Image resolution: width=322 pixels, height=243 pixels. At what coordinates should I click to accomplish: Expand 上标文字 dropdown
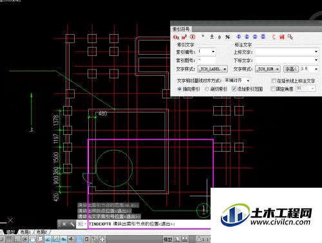316,51
